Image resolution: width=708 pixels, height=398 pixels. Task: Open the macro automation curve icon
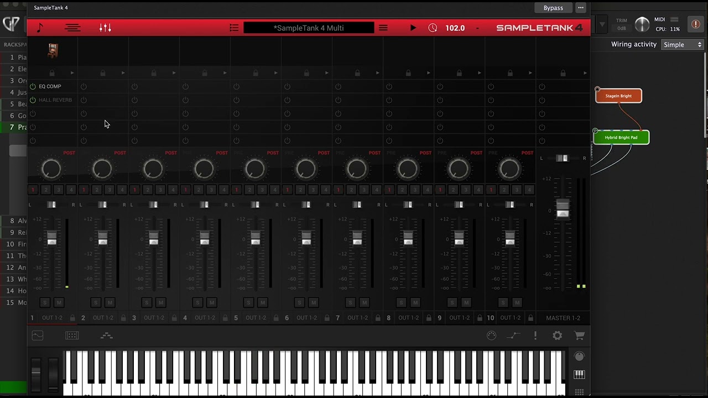coord(513,336)
